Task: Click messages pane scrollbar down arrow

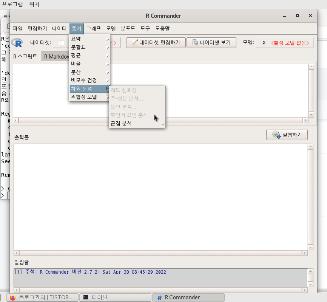Action: tap(310, 285)
